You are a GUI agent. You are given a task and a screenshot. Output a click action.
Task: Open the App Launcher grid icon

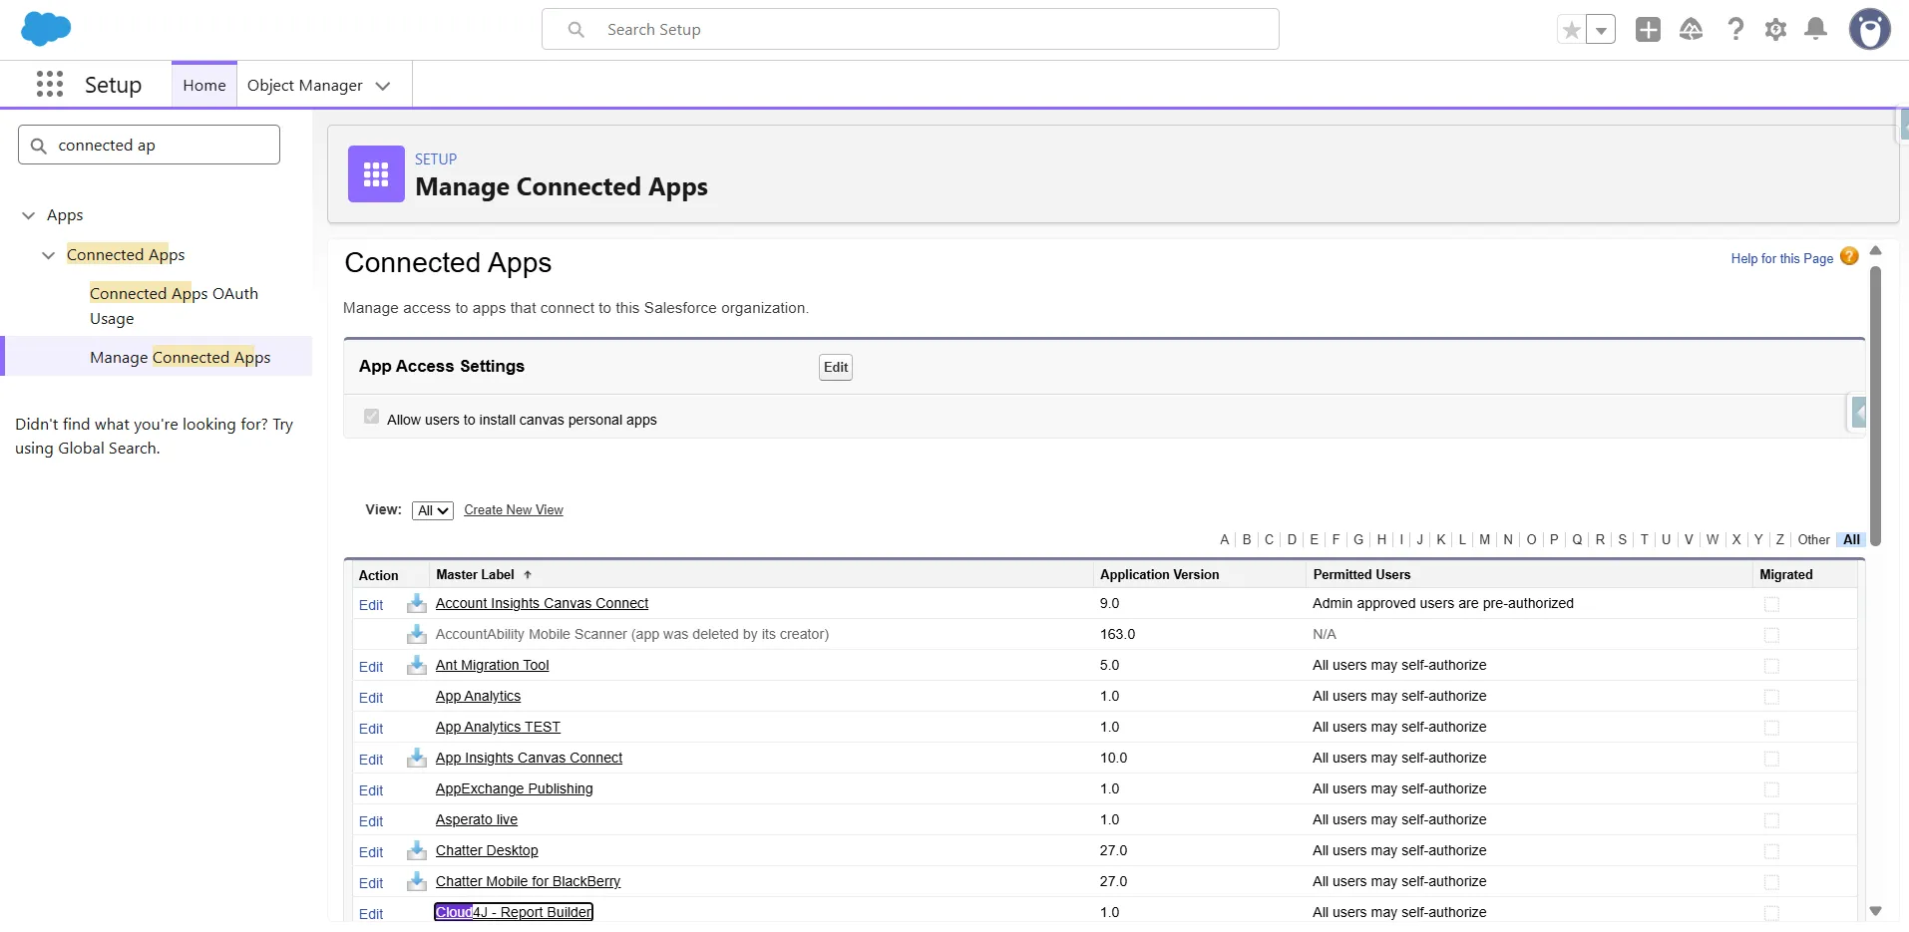coord(49,85)
